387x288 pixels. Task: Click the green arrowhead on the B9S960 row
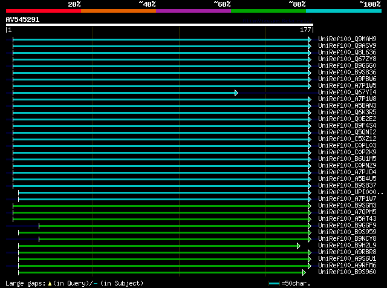point(304,273)
